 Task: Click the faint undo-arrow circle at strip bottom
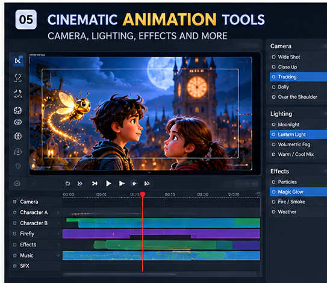pyautogui.click(x=18, y=166)
